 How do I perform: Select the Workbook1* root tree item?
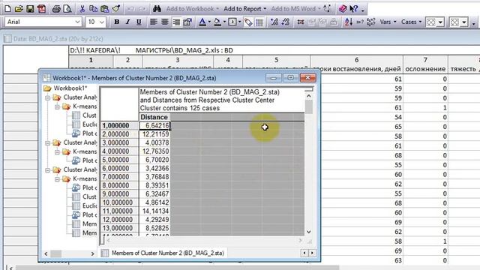pos(70,88)
